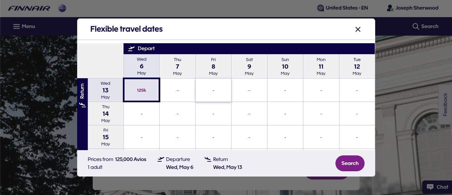Click the plane icon beside Departure Wed, May 6
Viewport: 452px width, 195px height.
[160, 159]
